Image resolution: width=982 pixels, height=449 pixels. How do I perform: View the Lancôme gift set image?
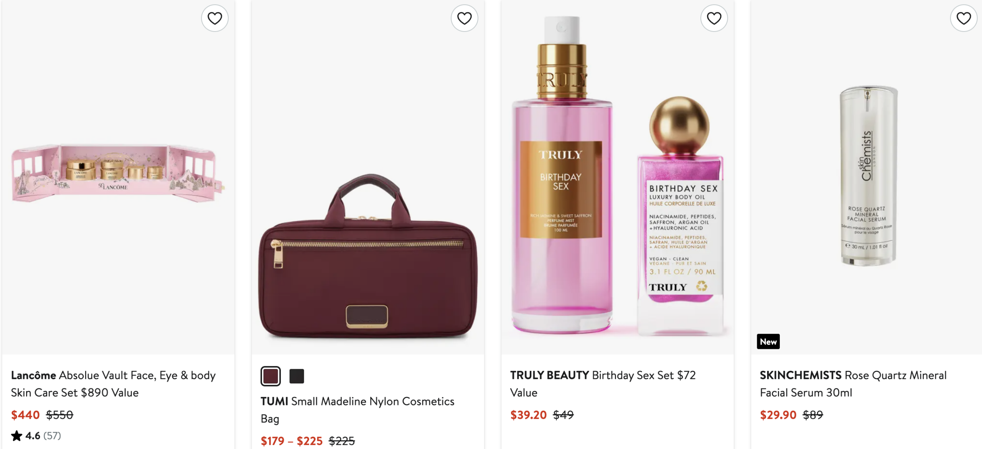coord(117,173)
